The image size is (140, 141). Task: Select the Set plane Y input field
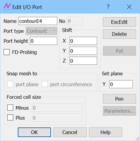click(x=121, y=84)
